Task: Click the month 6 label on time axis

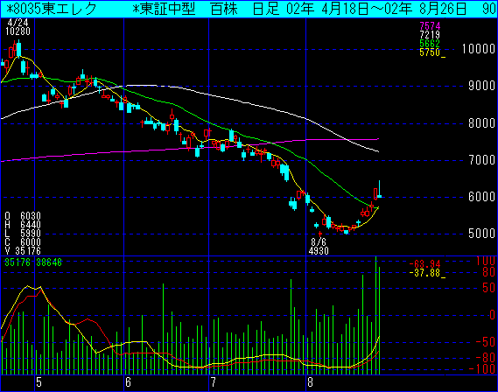Action: pyautogui.click(x=128, y=382)
